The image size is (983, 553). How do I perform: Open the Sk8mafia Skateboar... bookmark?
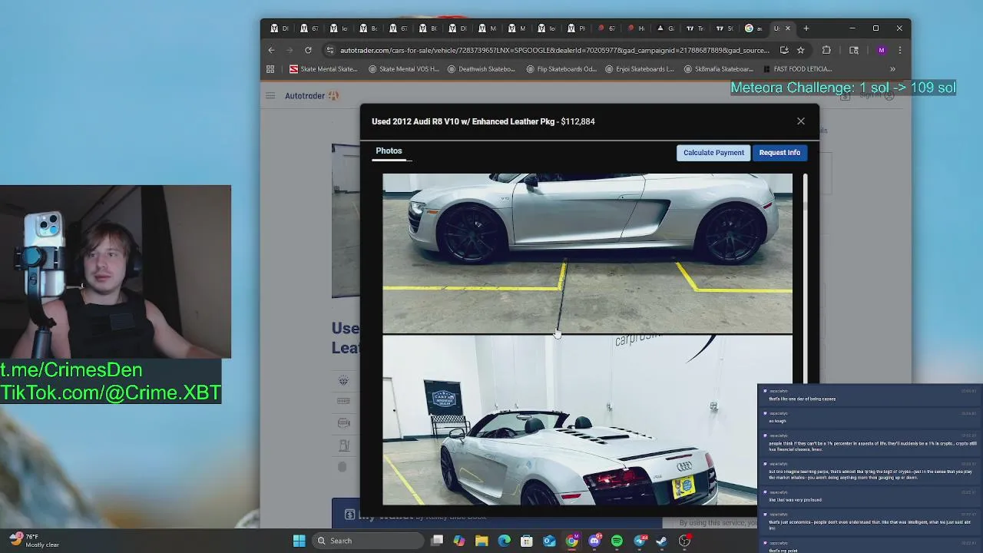(x=718, y=69)
